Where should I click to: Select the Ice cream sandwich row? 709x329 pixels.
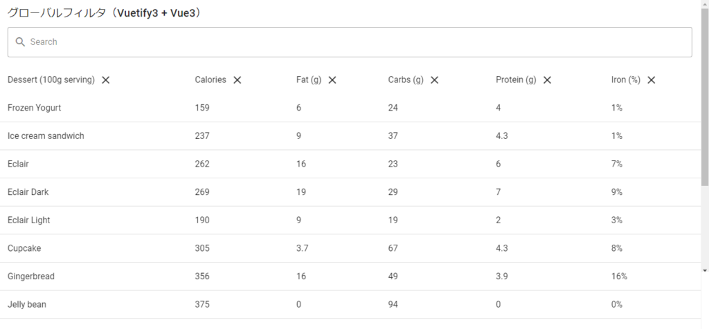(350, 136)
